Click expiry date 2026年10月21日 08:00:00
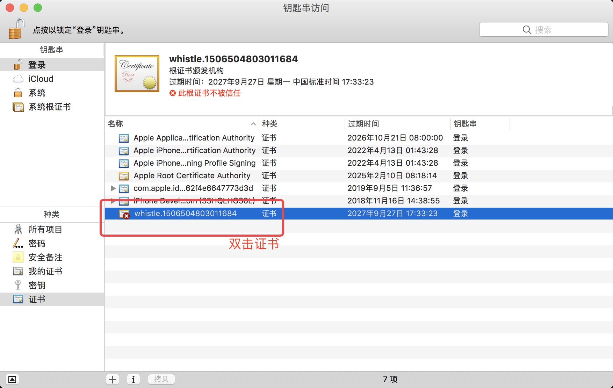Screen dimensions: 613x388 [395, 138]
